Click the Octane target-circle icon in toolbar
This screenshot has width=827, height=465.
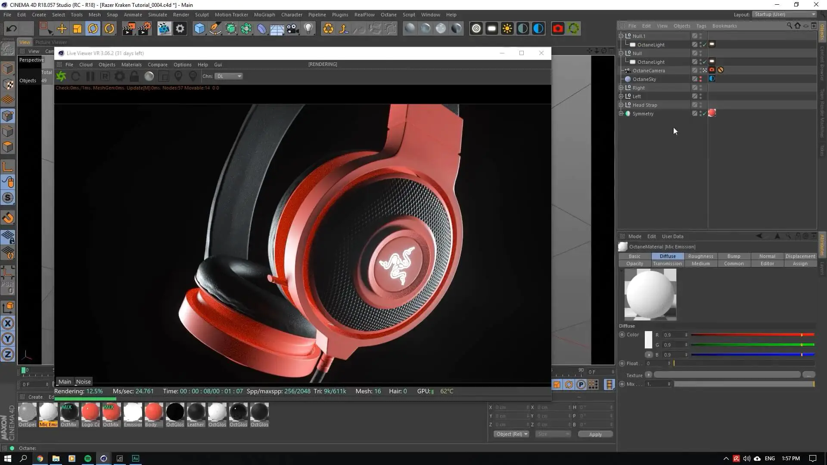tap(476, 29)
